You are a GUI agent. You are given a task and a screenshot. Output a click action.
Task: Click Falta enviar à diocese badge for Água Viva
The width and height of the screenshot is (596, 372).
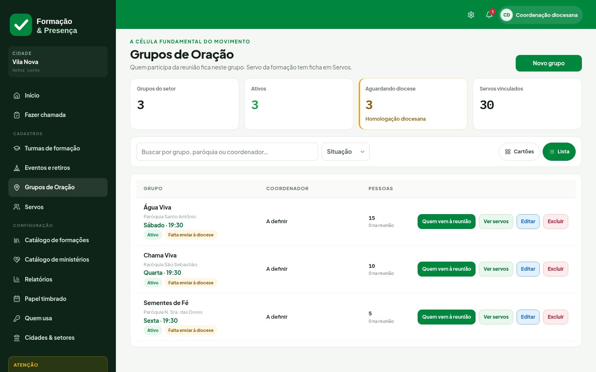pos(191,235)
